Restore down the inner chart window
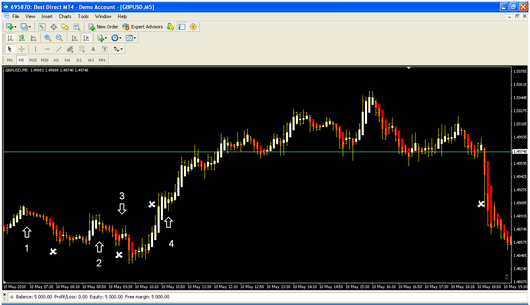Screen dimensions: 530x305 tap(517, 16)
